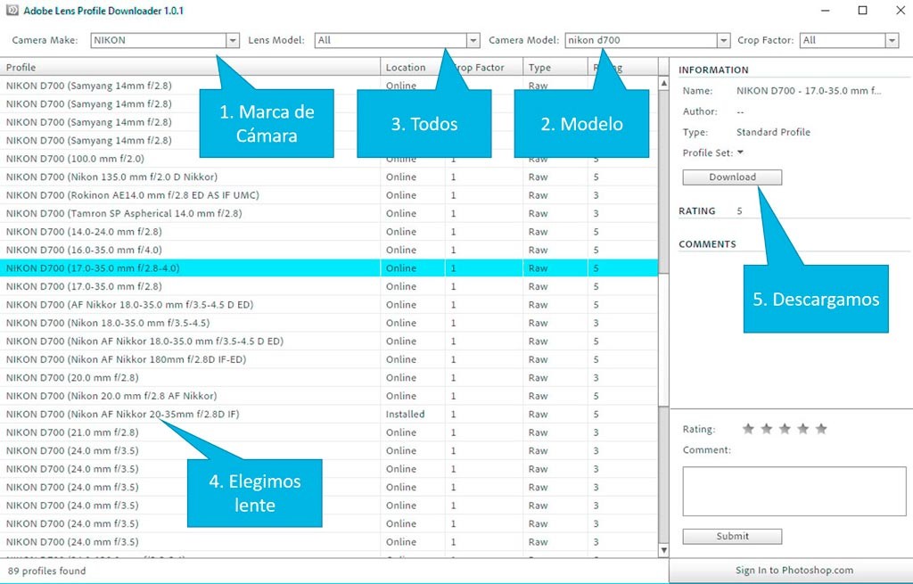Viewport: 913px width, 584px height.
Task: Click the Adobe Lens Profile Downloader app icon
Action: pyautogui.click(x=12, y=11)
